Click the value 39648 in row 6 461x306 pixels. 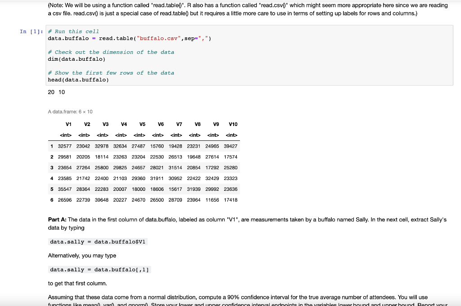(x=102, y=200)
